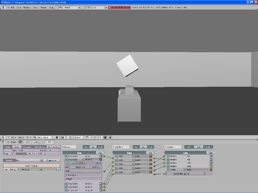Viewport: 258px width, 193px height.
Task: Click the Add Property button
Action: point(31,166)
